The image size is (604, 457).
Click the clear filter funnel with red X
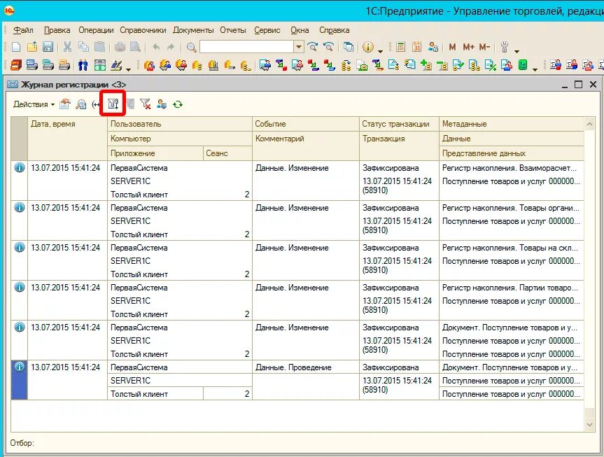[145, 104]
